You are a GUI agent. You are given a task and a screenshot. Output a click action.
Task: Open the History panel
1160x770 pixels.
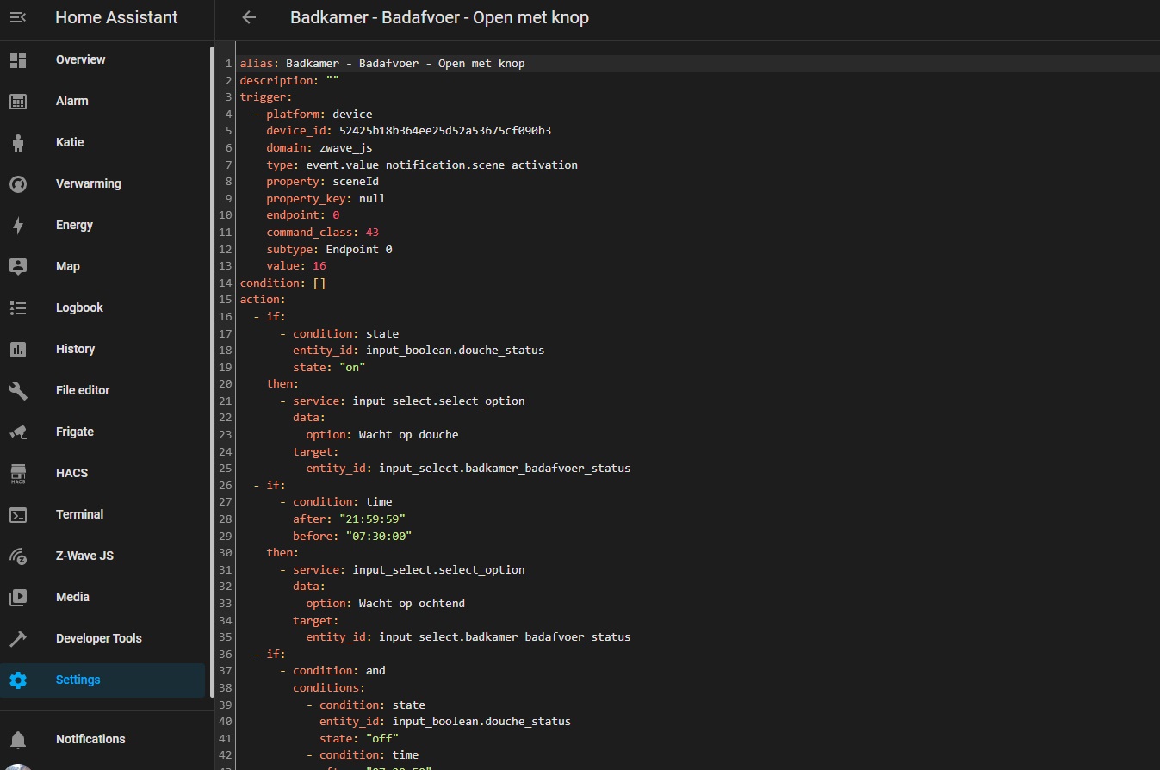[x=75, y=349]
